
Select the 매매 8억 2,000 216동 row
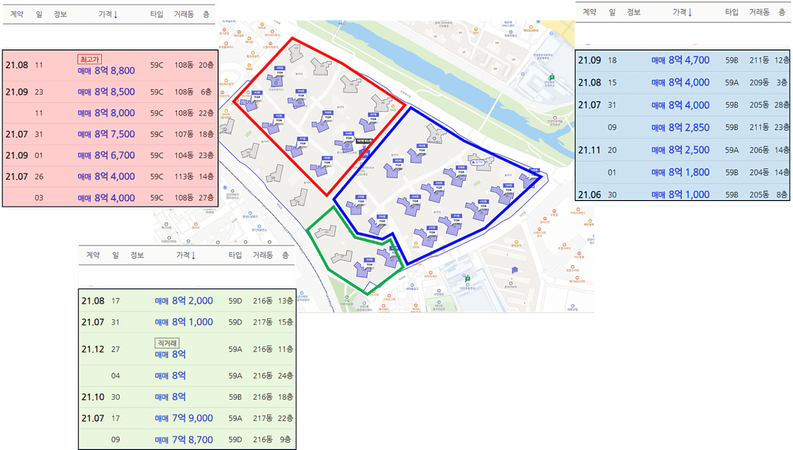coord(187,301)
